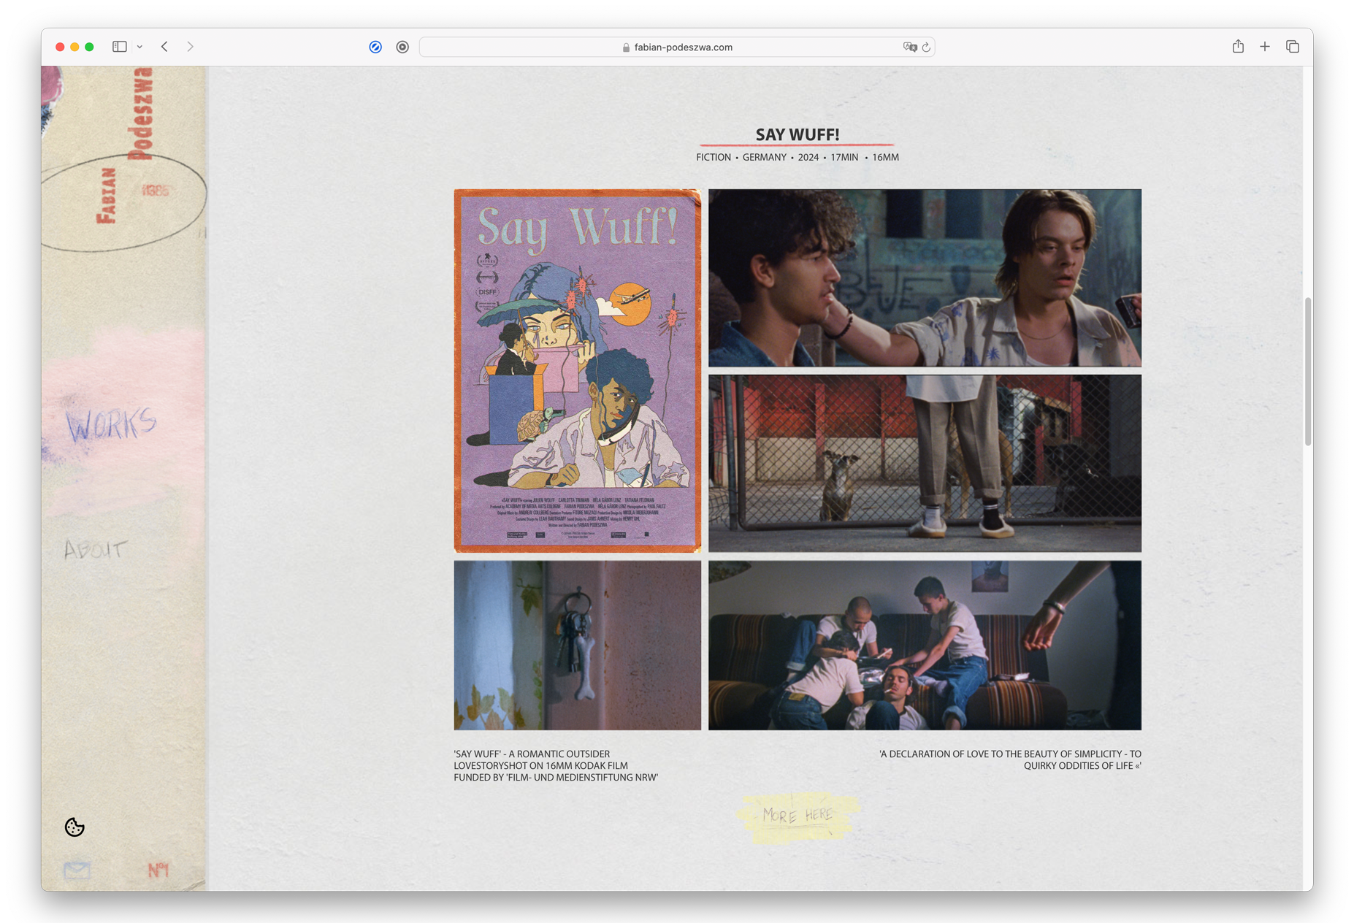Toggle the Safari sidebar
This screenshot has width=1354, height=923.
pos(120,47)
